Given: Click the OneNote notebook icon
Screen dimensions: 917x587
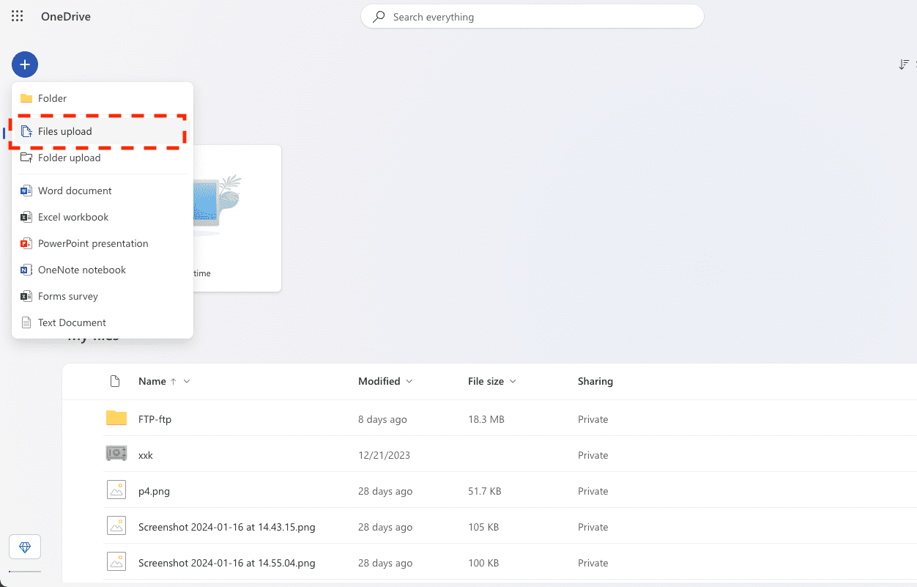Looking at the screenshot, I should [26, 270].
